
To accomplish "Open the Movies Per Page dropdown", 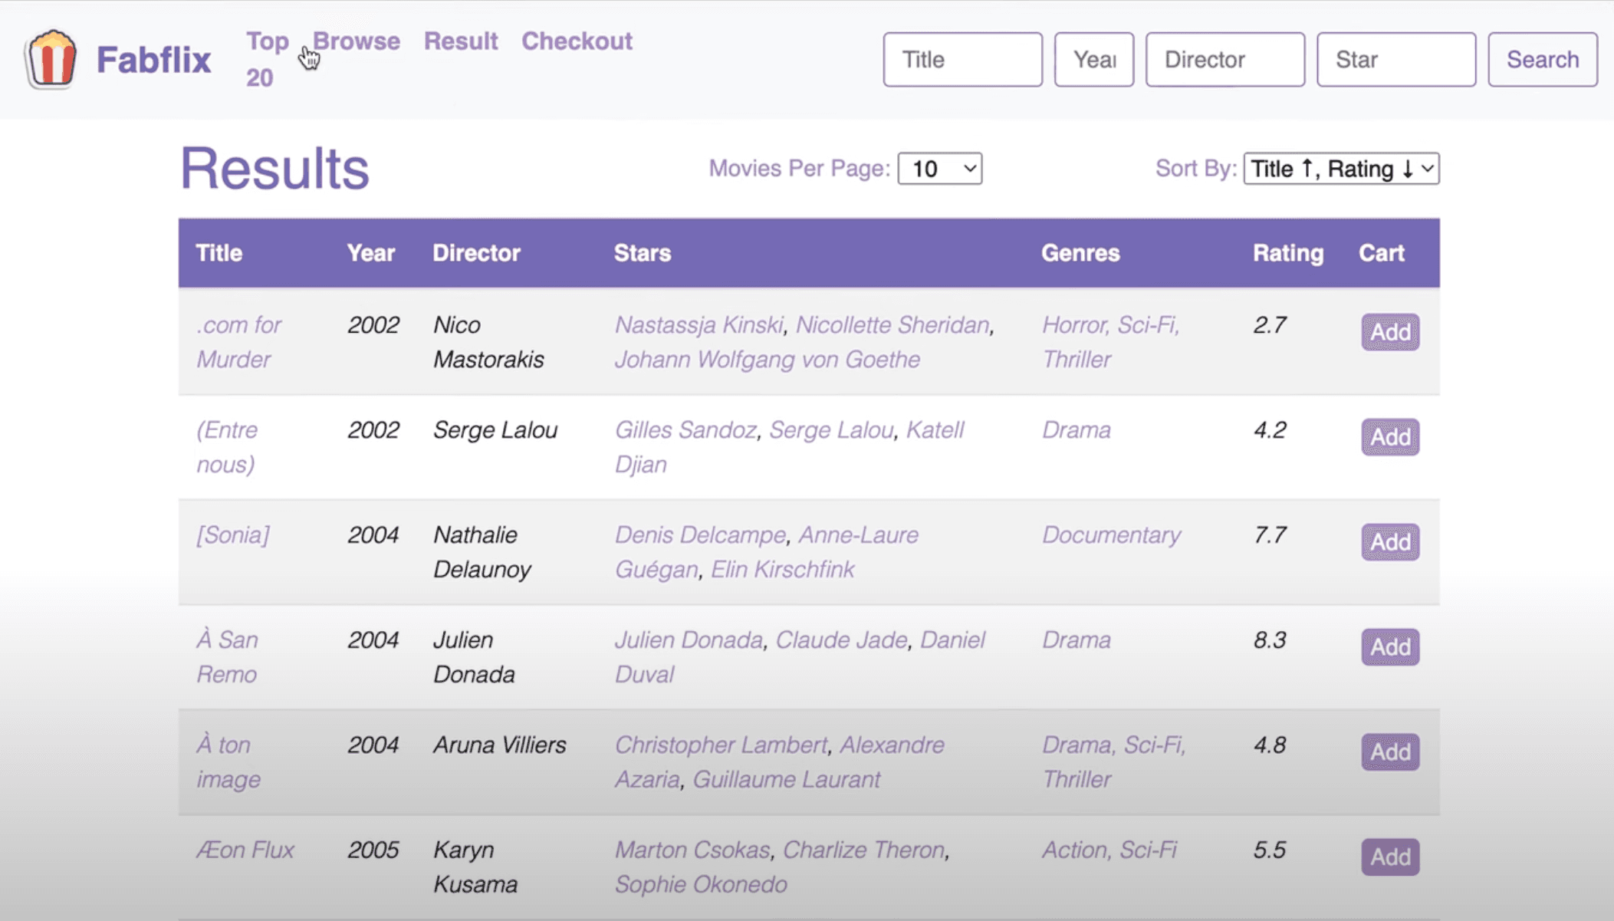I will tap(939, 169).
